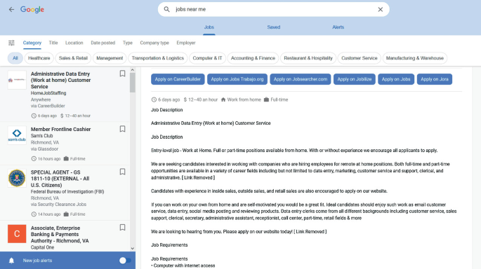Screen dimensions: 481x269
Task: Open SPECIAL AGENT - GS 1811-10 listing
Action: point(60,179)
